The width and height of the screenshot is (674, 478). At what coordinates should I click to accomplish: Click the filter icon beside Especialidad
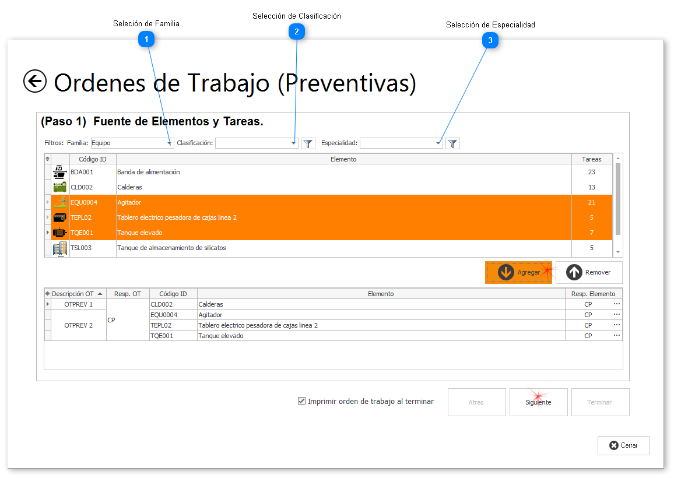coord(452,143)
